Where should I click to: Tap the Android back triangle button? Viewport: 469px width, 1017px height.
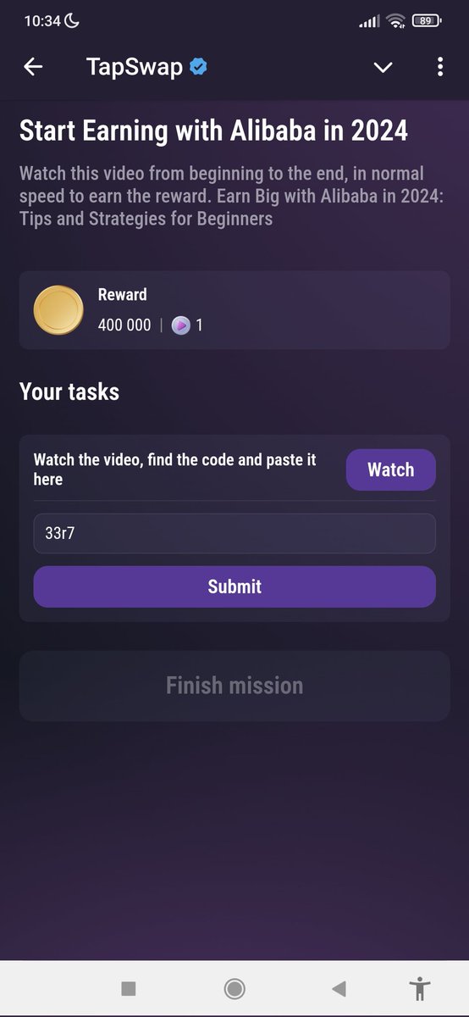click(x=339, y=988)
